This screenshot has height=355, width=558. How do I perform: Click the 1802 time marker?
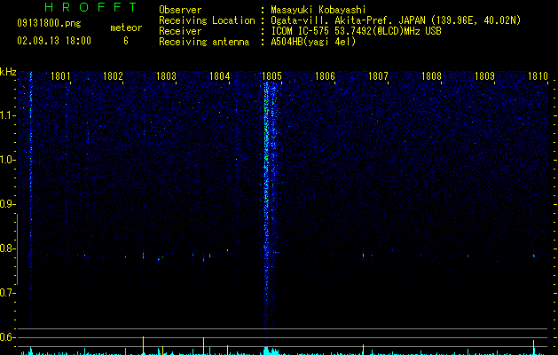click(113, 76)
